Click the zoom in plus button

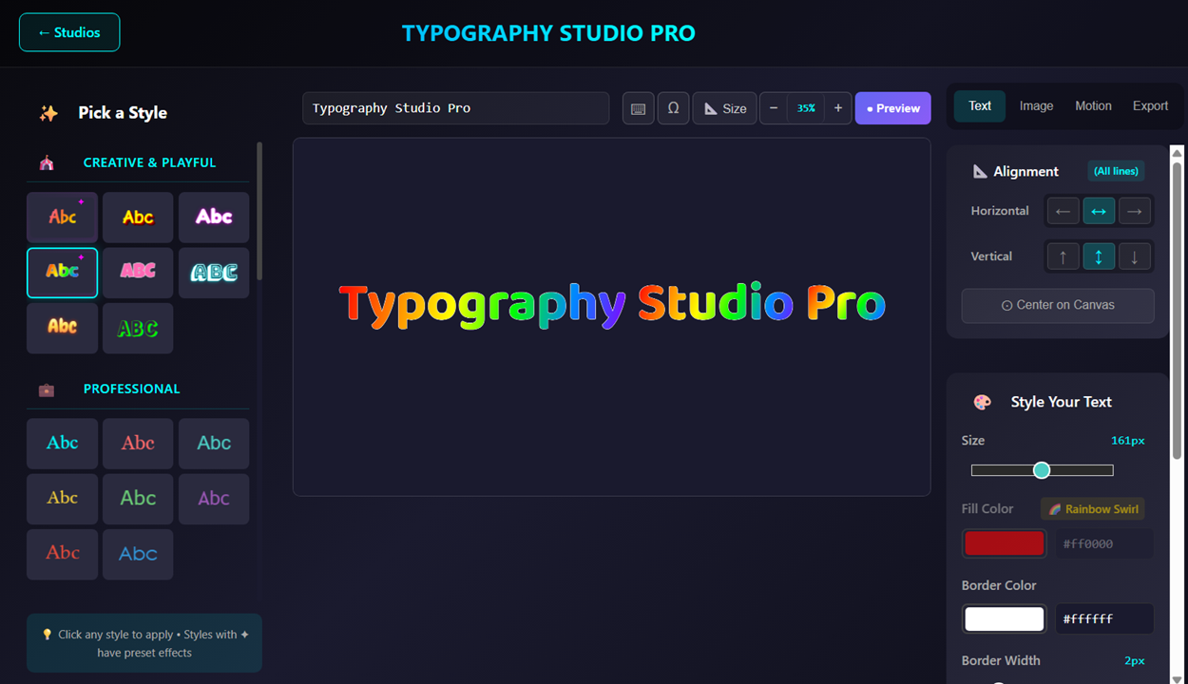[x=837, y=108]
